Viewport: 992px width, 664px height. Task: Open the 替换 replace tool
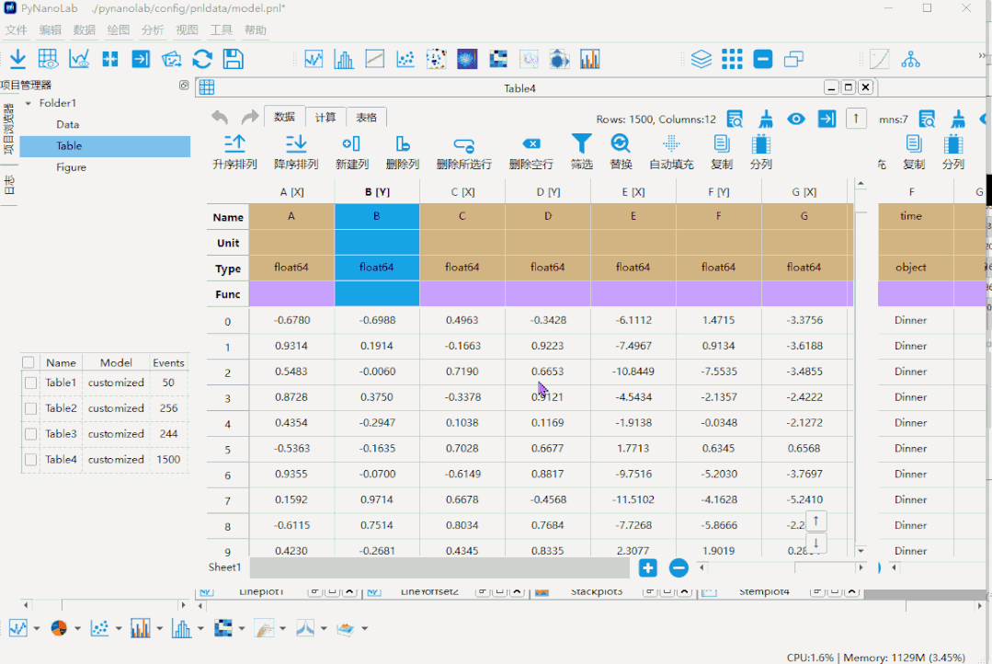[621, 153]
